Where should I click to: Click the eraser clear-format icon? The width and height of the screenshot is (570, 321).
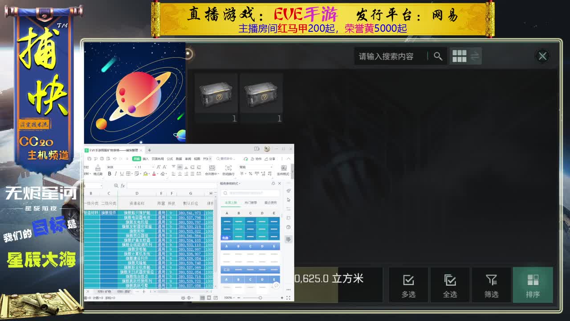pos(163,173)
